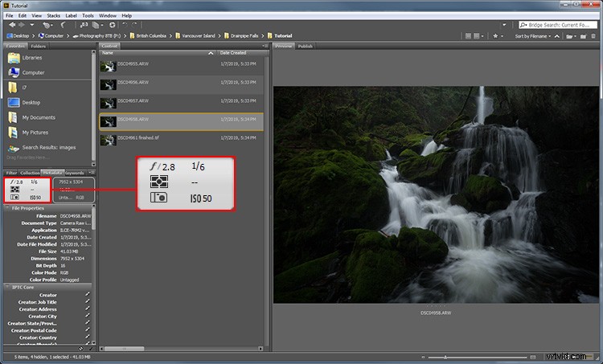The width and height of the screenshot is (603, 364).
Task: Select the DSC04961.finished.tif thumbnail
Action: coord(109,138)
